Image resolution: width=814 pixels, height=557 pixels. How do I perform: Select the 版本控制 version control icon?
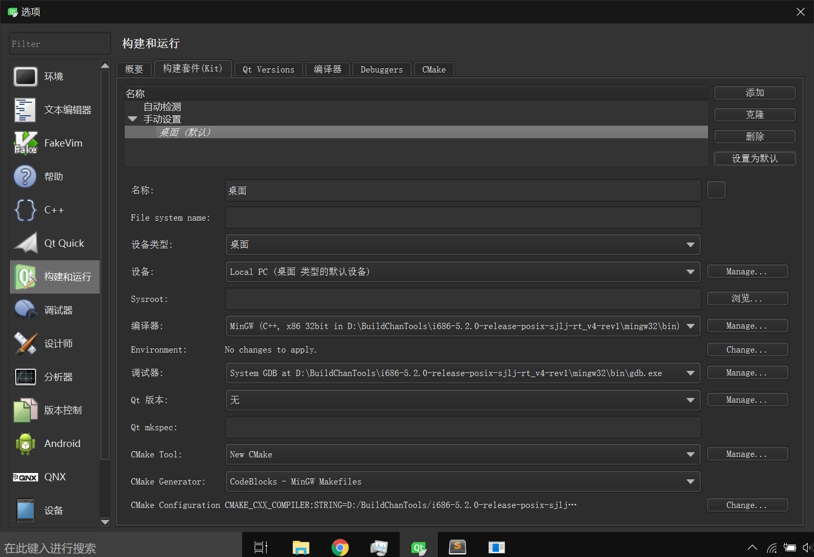coord(25,410)
